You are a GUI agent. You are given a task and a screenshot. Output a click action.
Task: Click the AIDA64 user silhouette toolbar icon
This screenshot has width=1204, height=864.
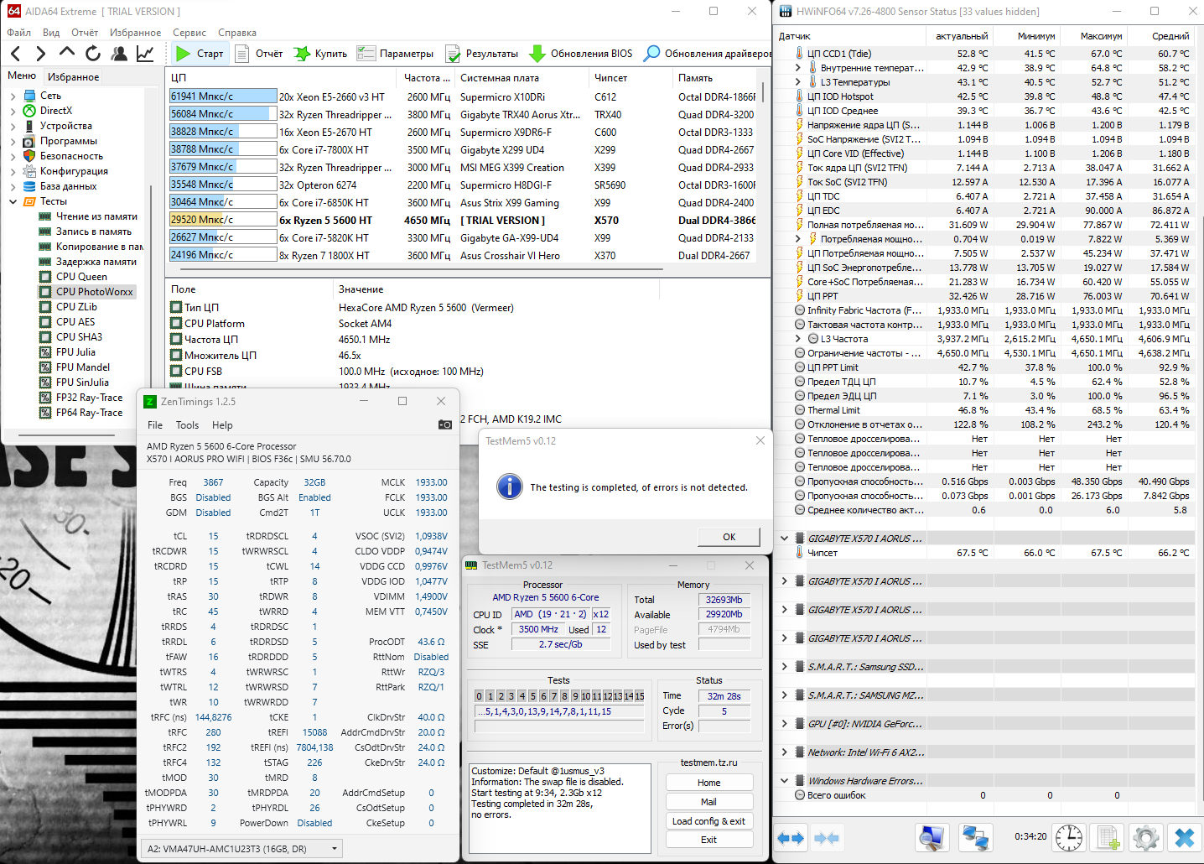click(x=119, y=54)
